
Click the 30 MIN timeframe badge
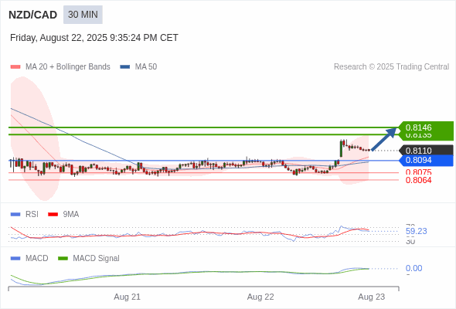coord(83,15)
